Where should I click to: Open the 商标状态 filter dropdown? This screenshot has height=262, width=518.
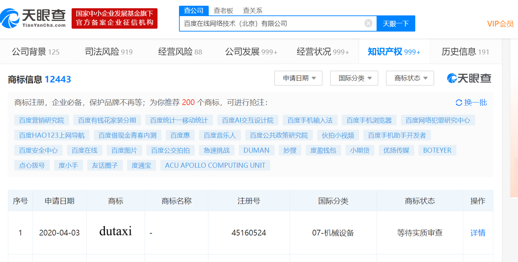point(410,78)
